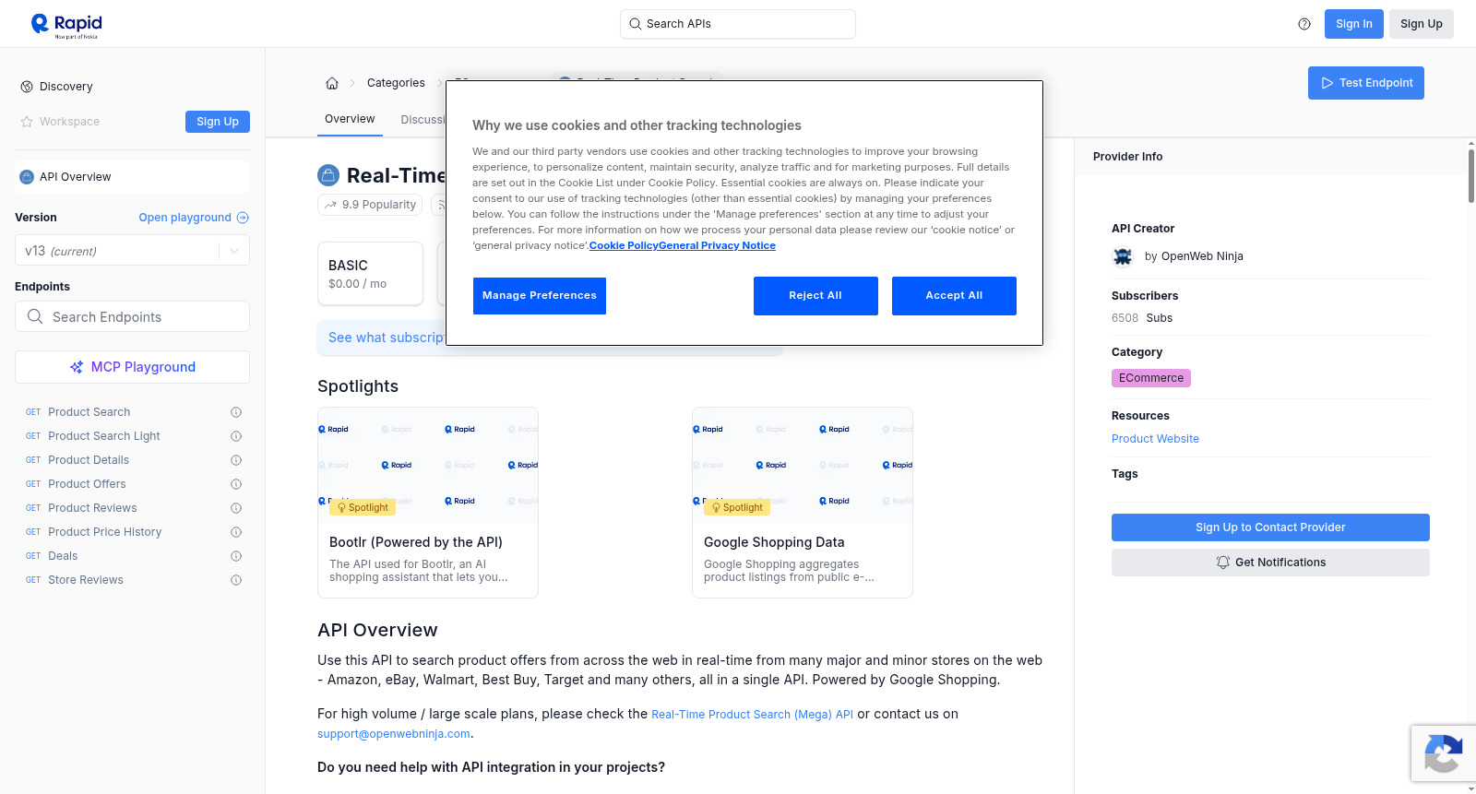1476x794 pixels.
Task: Click the Workspace star icon
Action: coord(27,122)
